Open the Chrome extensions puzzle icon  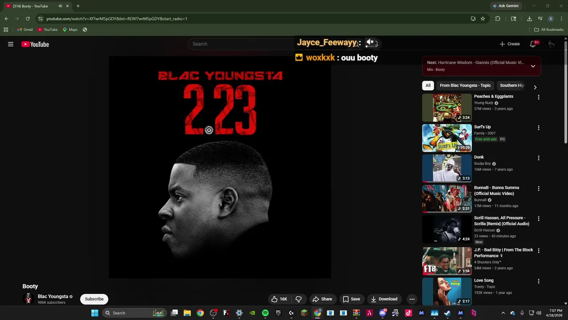point(497,19)
